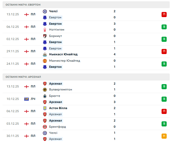Click the Brentford club logo
This screenshot has width=172, height=143.
45,127
